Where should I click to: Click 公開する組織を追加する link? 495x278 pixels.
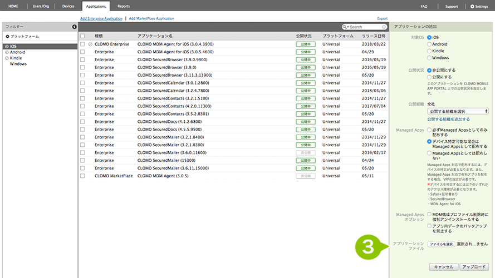point(448,120)
